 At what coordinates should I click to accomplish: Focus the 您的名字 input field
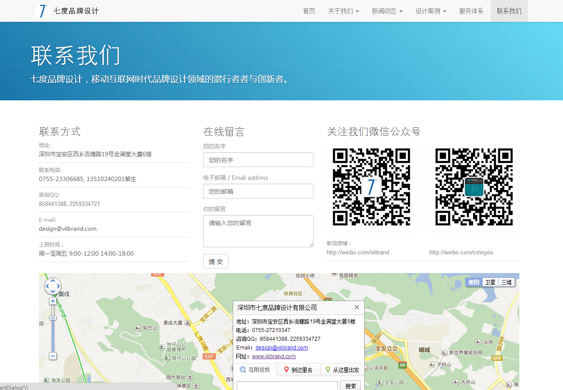(258, 160)
